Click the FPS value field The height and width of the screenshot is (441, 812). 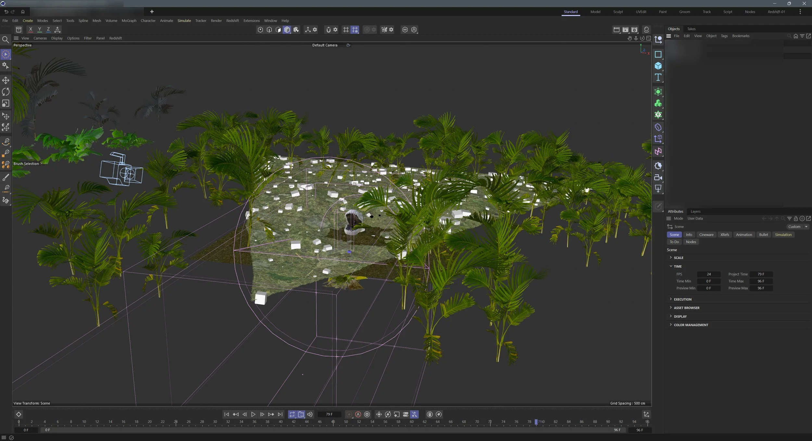point(709,274)
